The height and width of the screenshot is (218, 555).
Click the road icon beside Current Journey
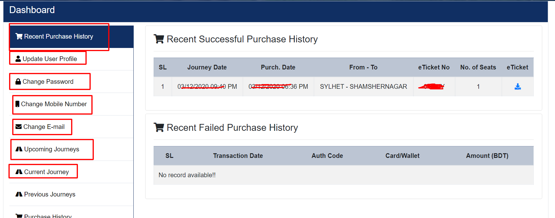click(19, 172)
